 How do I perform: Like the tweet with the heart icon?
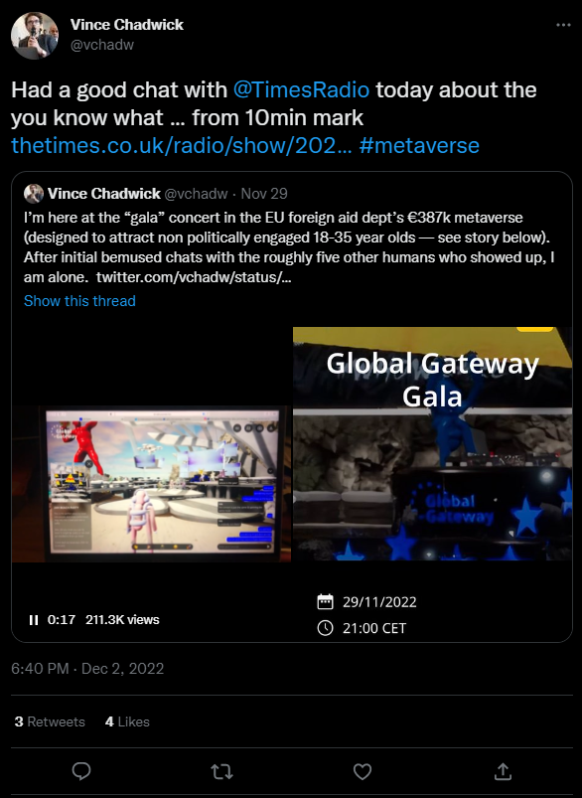[x=363, y=771]
